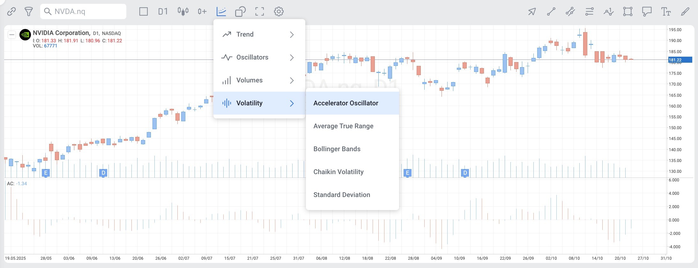Expand the Trend indicators submenu
The image size is (698, 268).
click(259, 34)
